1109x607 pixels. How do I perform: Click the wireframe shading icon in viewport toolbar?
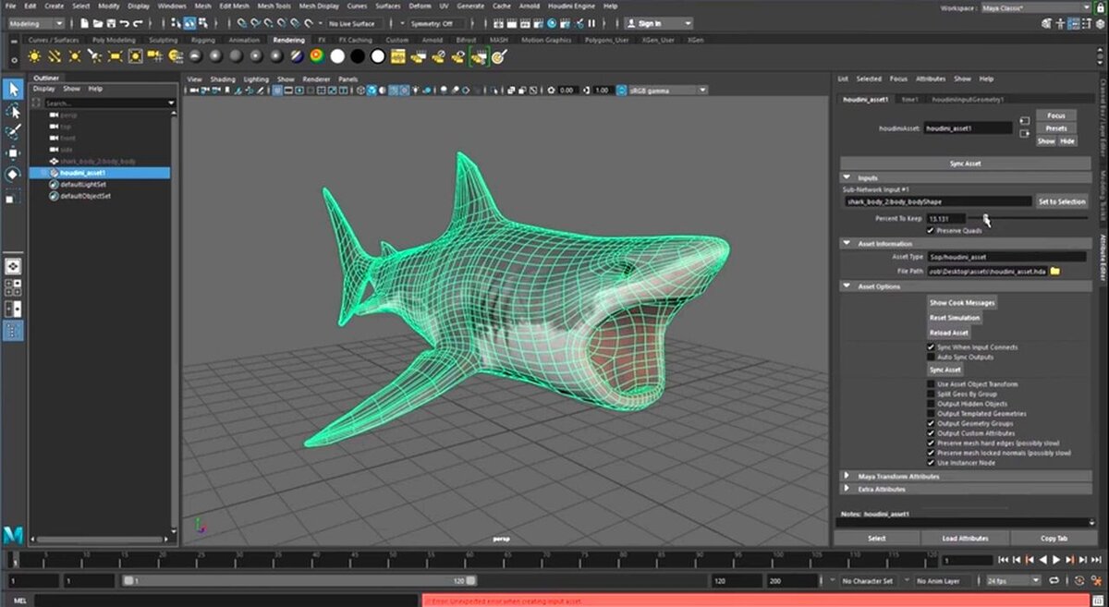coord(277,90)
